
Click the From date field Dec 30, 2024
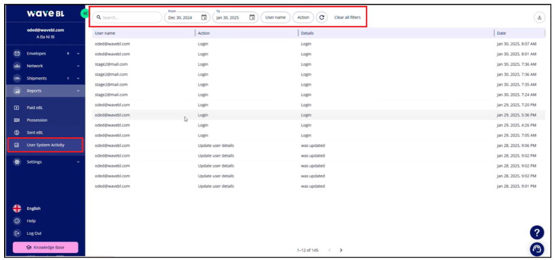pyautogui.click(x=187, y=17)
